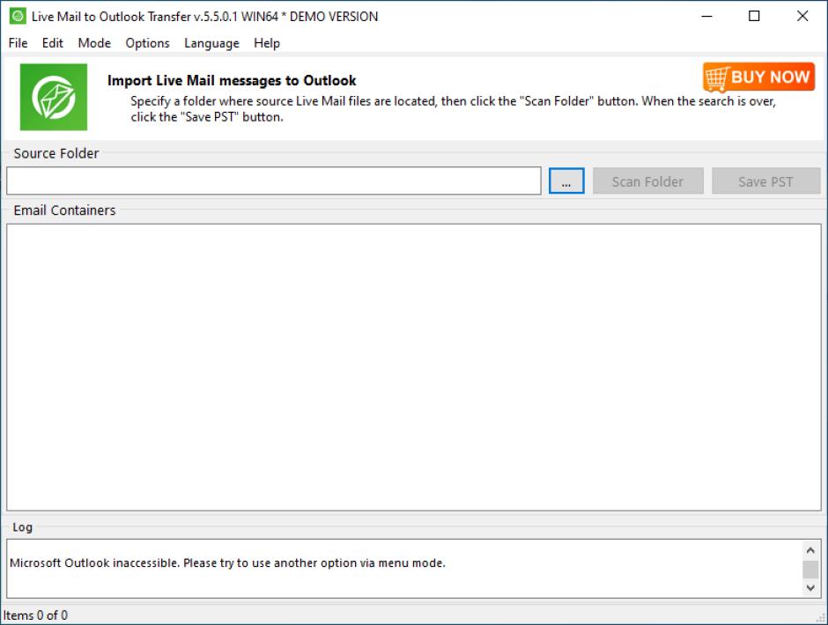
Task: Open the Options menu
Action: pyautogui.click(x=147, y=43)
